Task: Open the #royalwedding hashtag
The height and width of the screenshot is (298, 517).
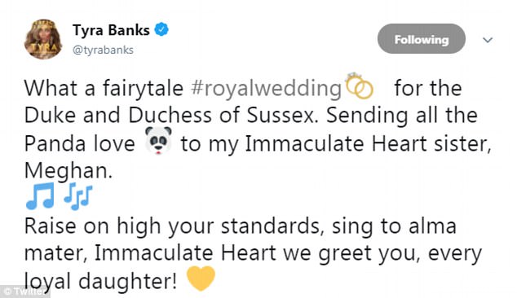Action: (266, 89)
